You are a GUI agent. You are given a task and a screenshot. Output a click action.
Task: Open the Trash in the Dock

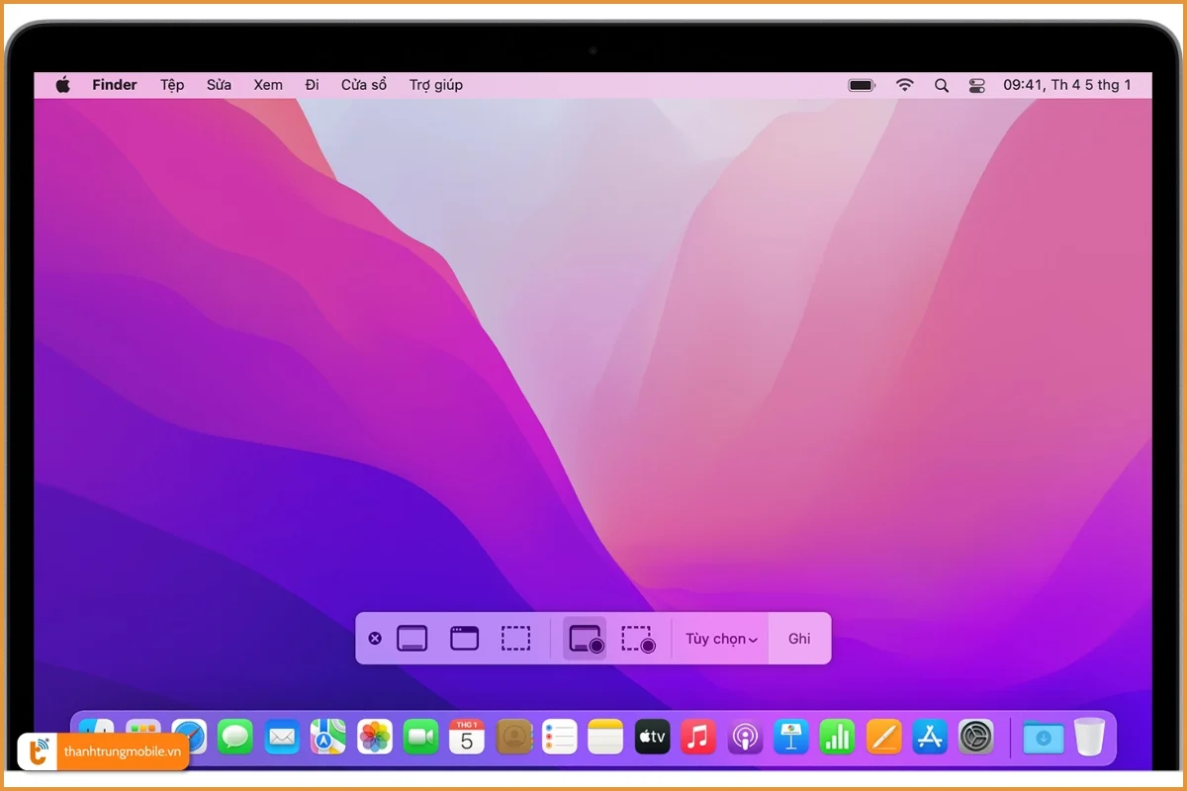[1088, 737]
